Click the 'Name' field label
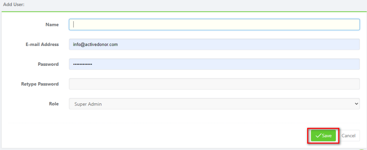 tap(52, 25)
